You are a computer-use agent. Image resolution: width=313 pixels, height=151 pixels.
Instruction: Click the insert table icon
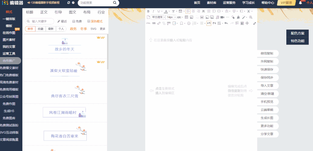tap(186, 17)
